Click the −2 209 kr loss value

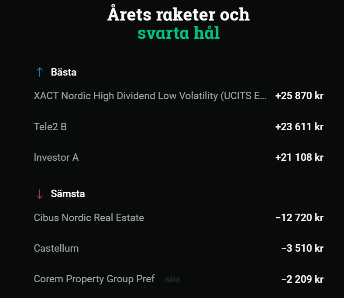[x=302, y=279]
